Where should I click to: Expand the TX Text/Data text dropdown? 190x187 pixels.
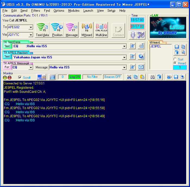pyautogui.click(x=124, y=46)
